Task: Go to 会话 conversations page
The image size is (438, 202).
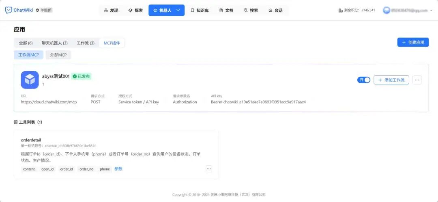Action: [x=275, y=11]
